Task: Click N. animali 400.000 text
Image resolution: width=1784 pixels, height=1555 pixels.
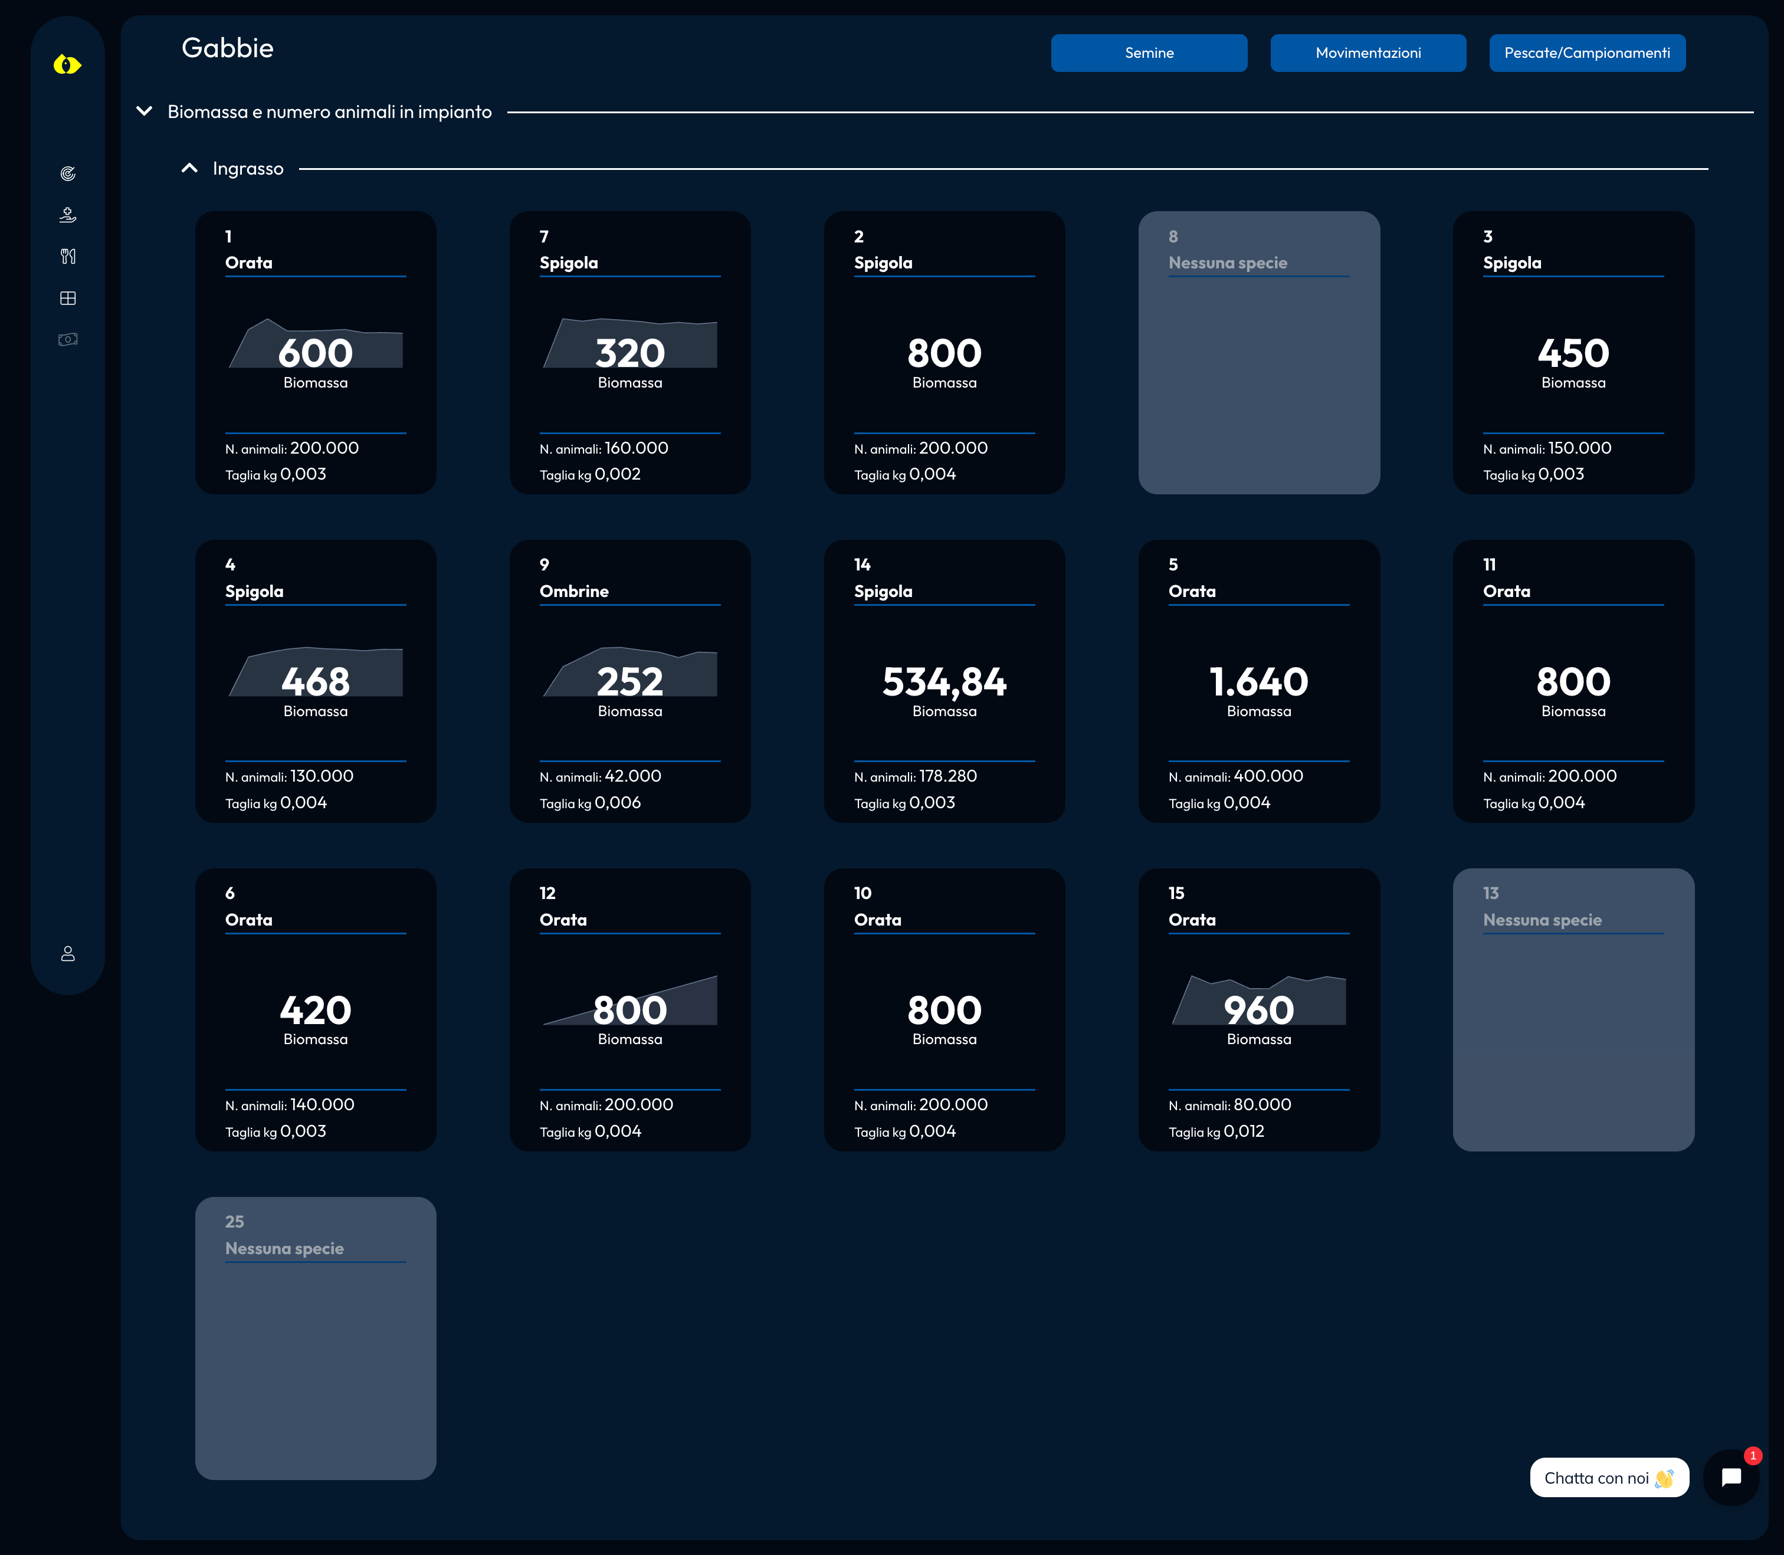Action: pyautogui.click(x=1235, y=777)
